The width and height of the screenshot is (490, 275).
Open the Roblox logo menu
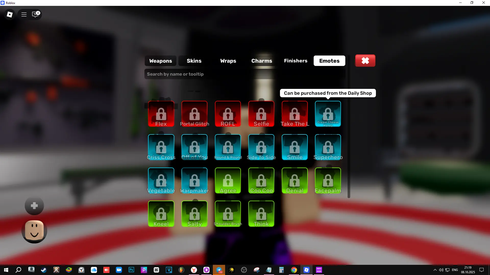click(x=10, y=15)
